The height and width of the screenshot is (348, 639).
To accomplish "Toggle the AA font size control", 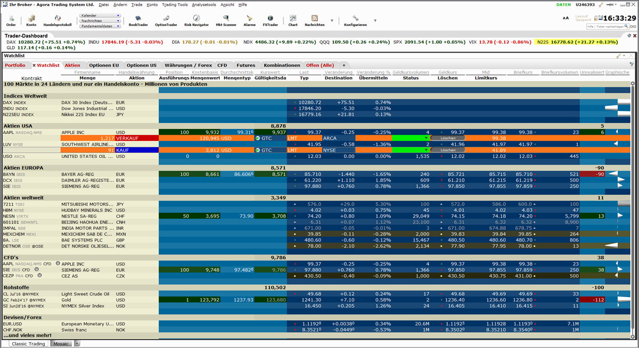I will (x=566, y=18).
